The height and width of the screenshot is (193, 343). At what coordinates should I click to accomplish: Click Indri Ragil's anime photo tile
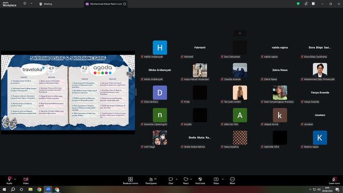click(160, 138)
